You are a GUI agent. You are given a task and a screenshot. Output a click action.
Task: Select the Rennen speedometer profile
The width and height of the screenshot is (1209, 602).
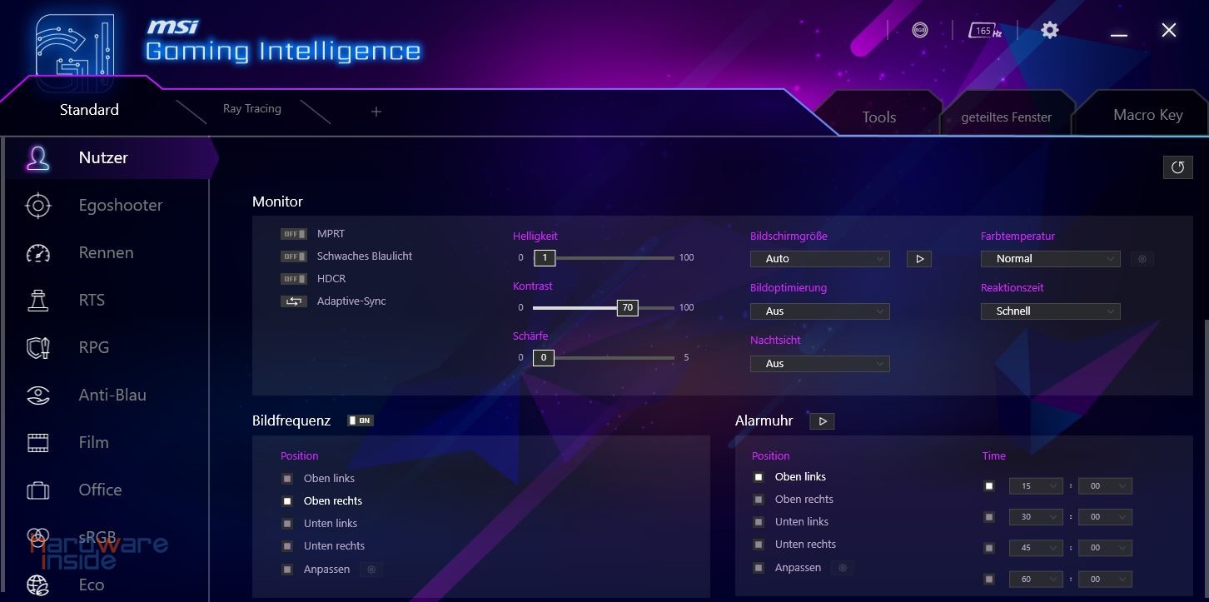pos(38,253)
